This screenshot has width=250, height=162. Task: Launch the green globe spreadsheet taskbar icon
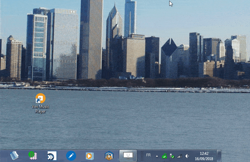point(33,156)
